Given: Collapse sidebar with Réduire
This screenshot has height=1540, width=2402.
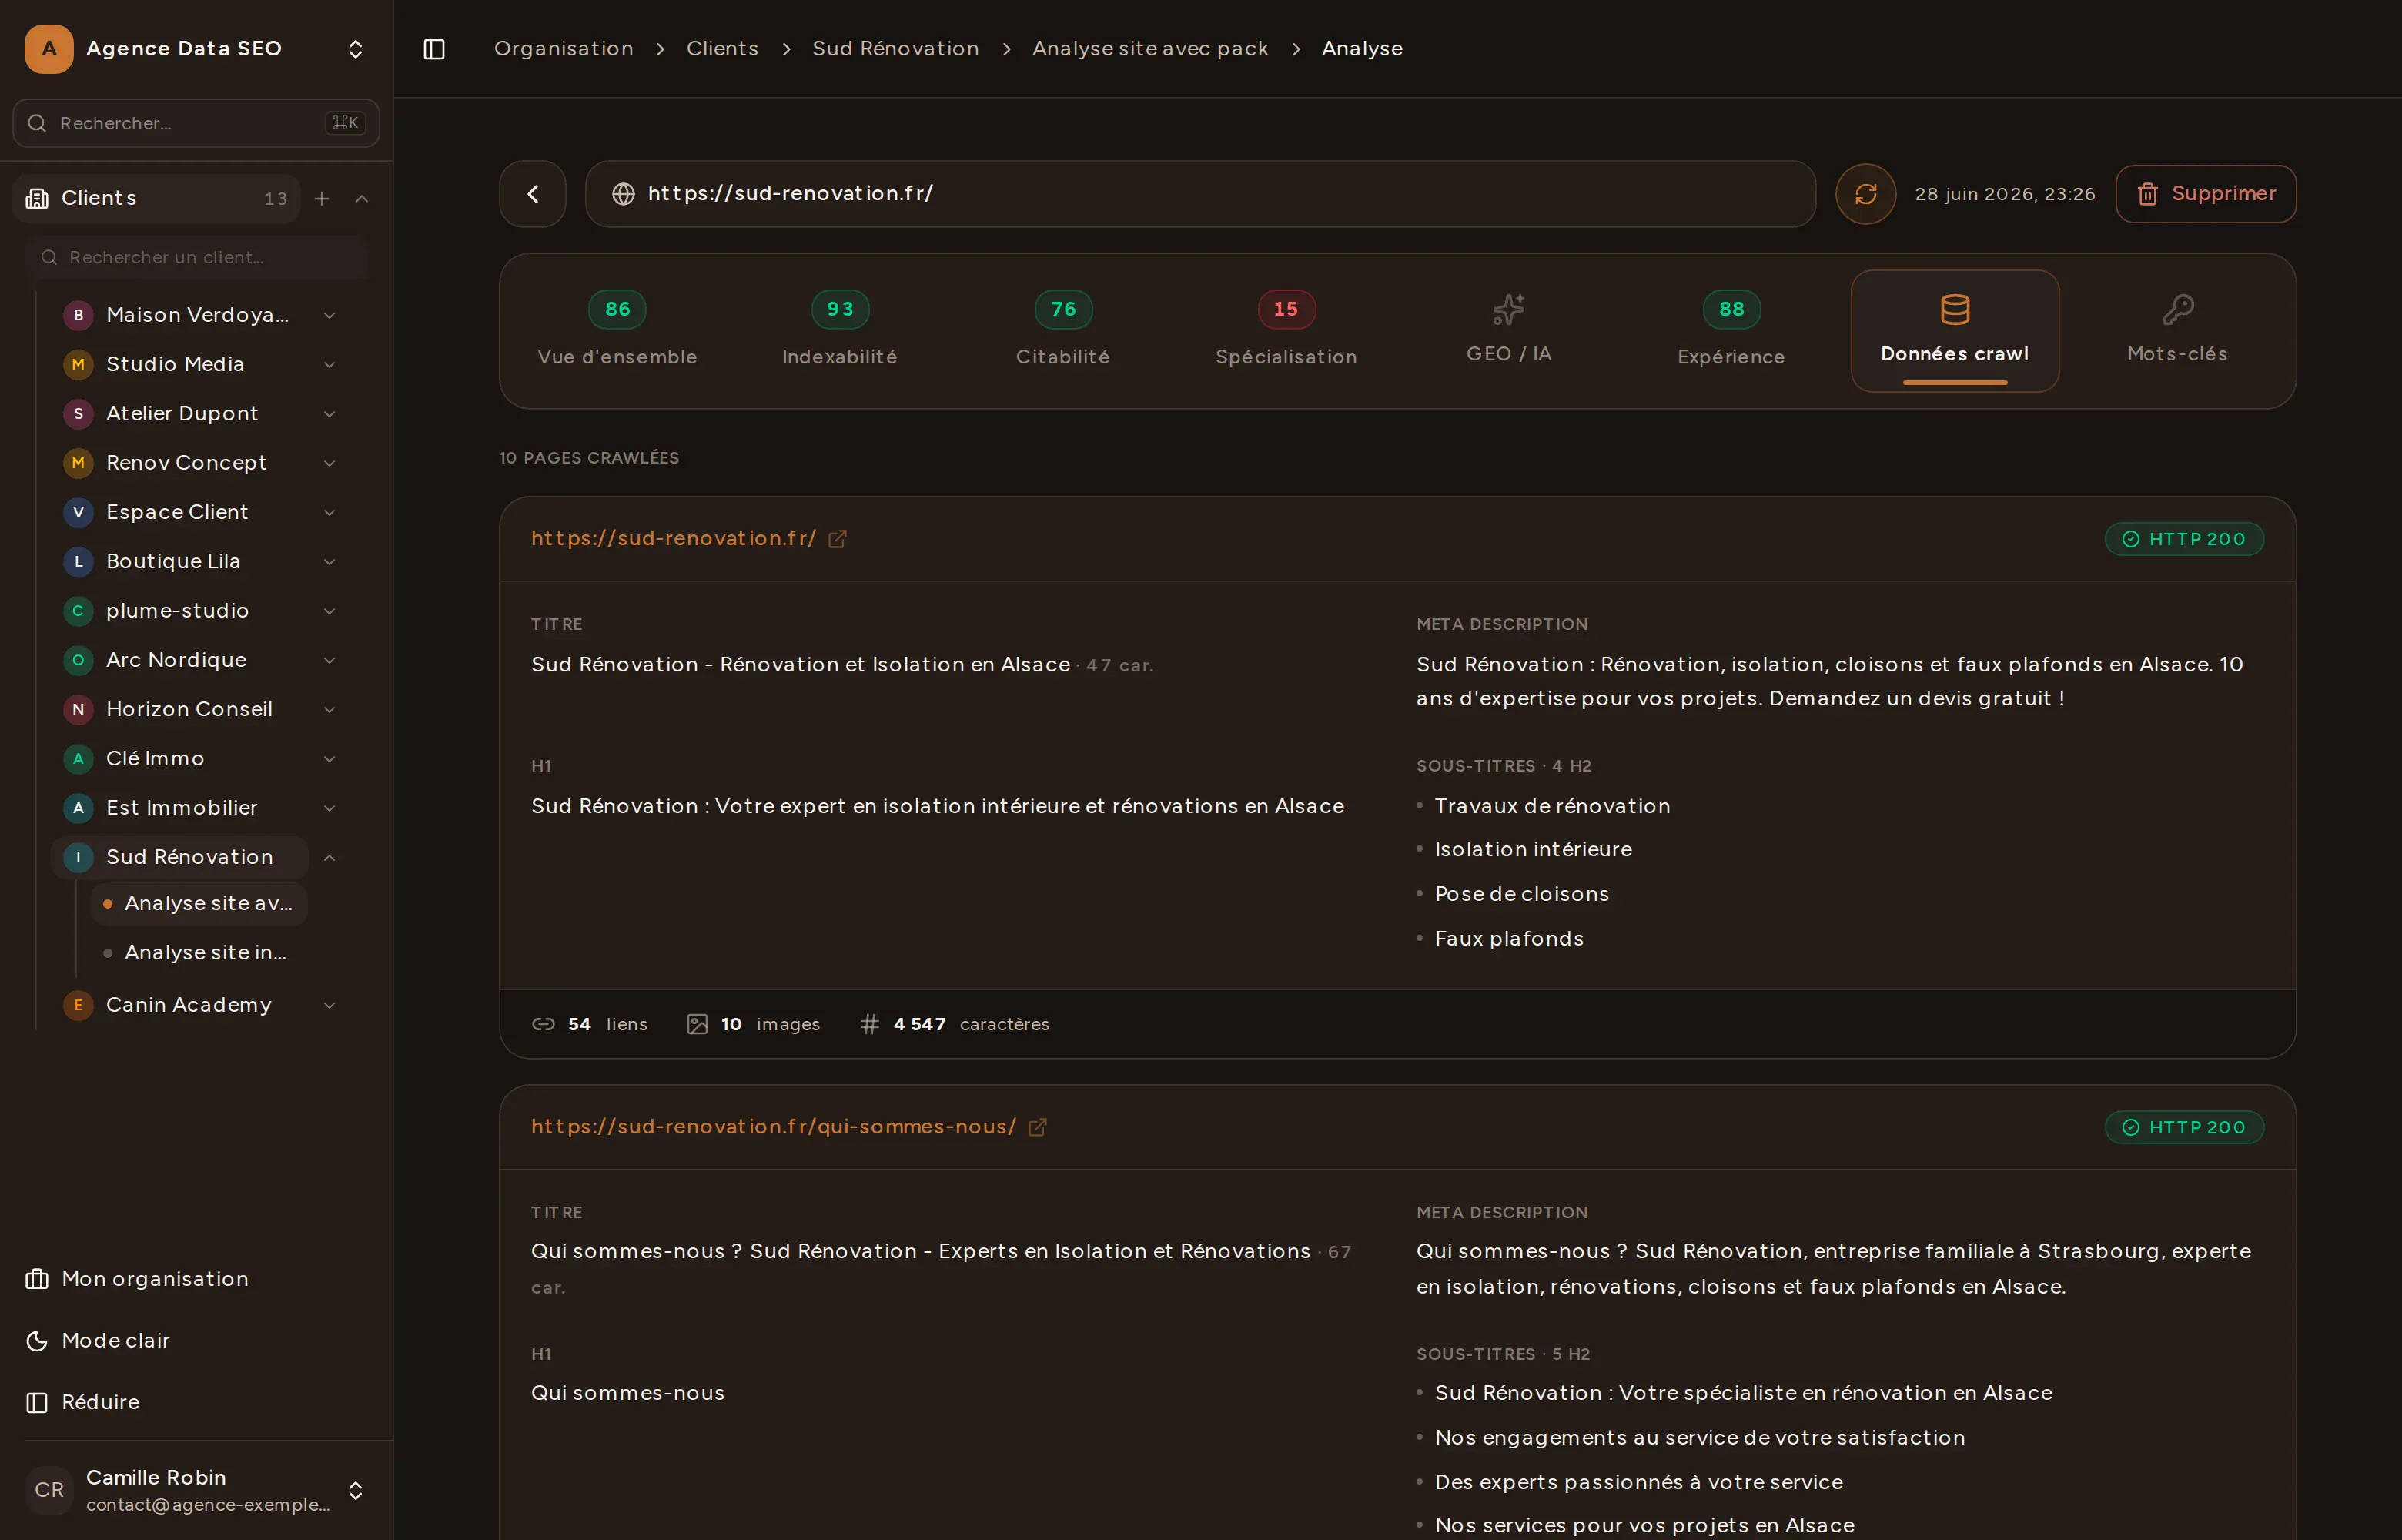Looking at the screenshot, I should (x=100, y=1402).
